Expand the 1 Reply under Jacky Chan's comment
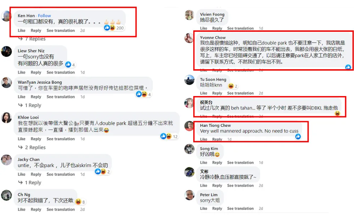 click(x=30, y=183)
